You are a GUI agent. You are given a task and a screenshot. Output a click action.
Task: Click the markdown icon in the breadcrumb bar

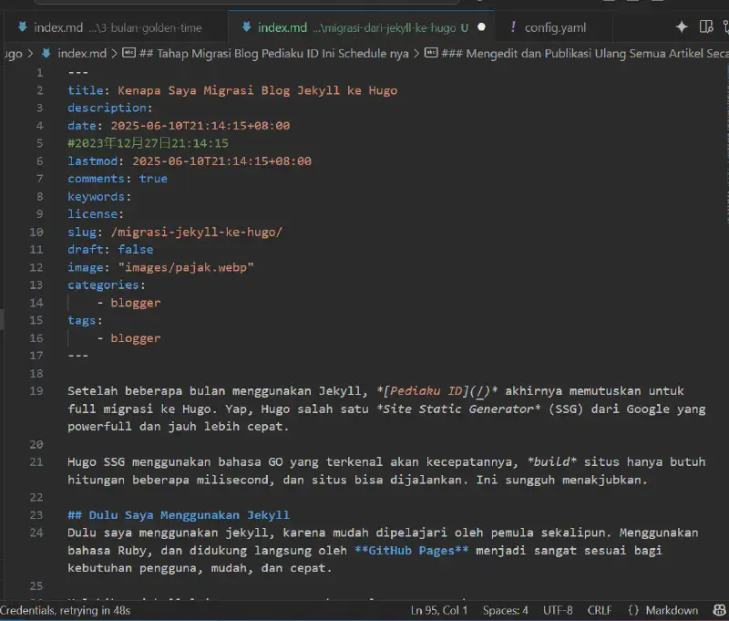pos(46,54)
